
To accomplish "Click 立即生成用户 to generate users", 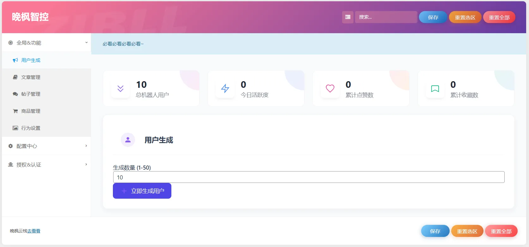I will coord(142,191).
